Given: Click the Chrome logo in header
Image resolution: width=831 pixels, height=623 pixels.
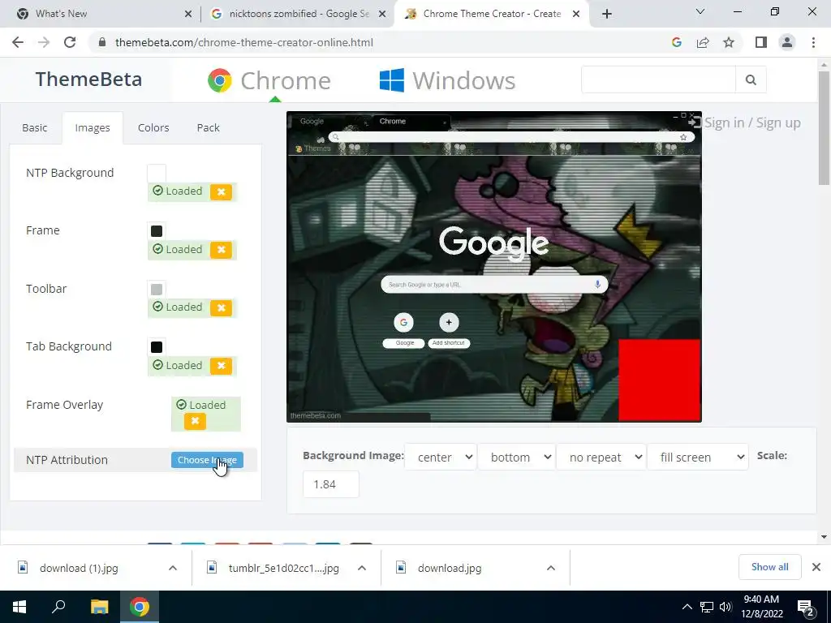Looking at the screenshot, I should click(219, 80).
